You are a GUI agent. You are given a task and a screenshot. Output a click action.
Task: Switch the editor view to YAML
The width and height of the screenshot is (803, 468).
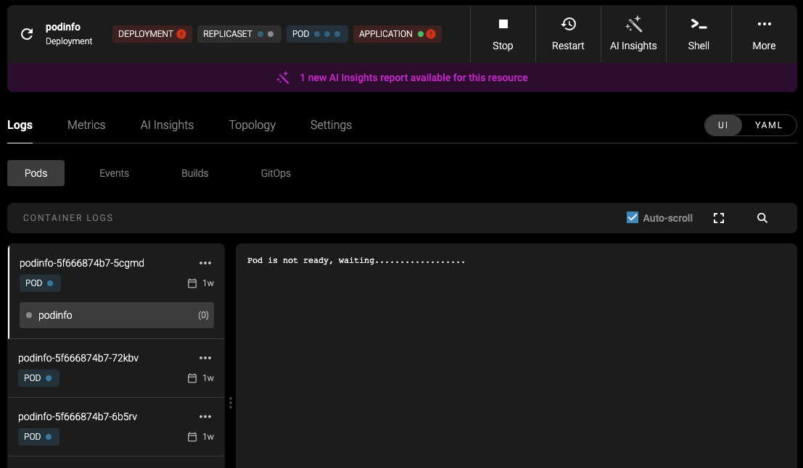768,125
